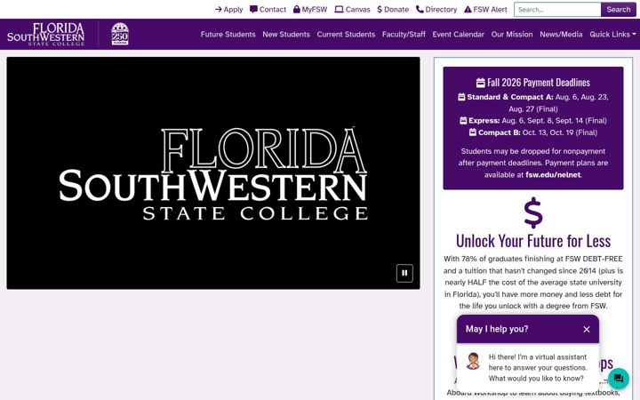Open Future Students menu item

228,35
